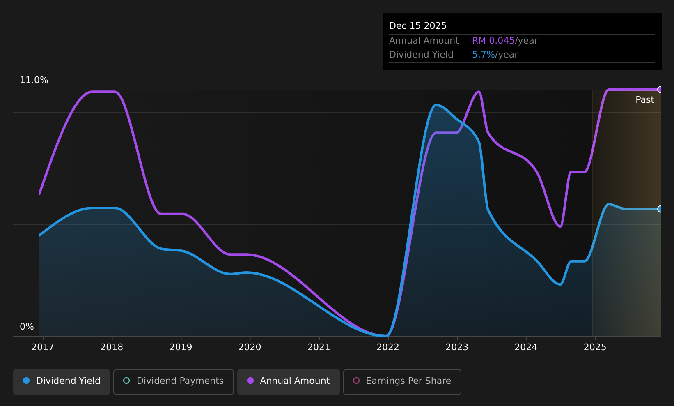Click the tooltip 'Dividend Yield' label
Screen dimensions: 674x406
pos(421,55)
